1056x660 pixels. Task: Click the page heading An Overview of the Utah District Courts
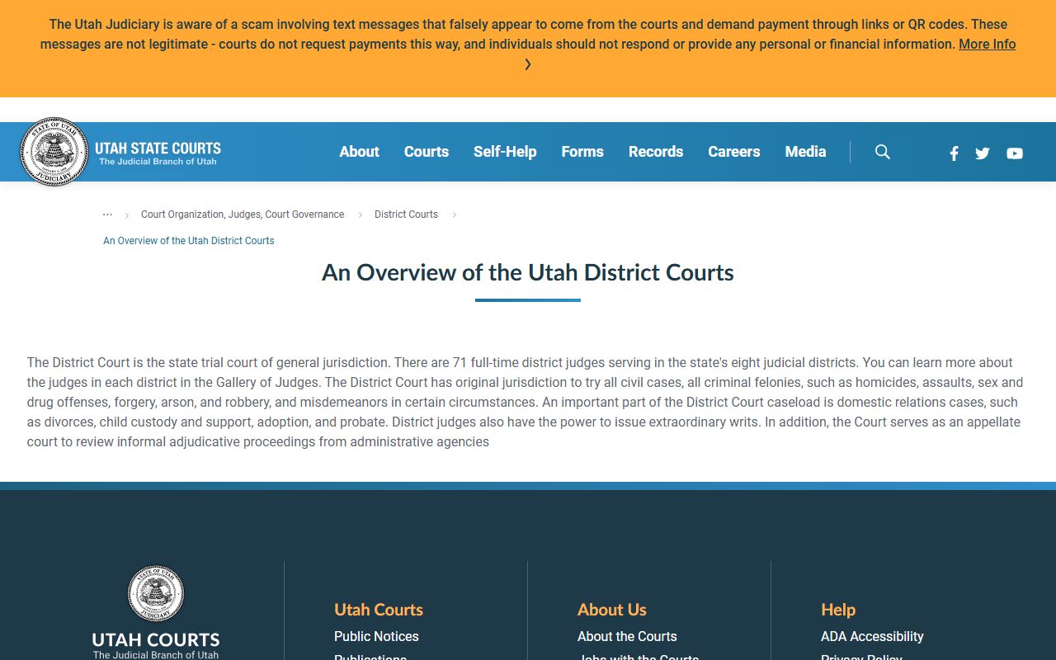tap(528, 273)
